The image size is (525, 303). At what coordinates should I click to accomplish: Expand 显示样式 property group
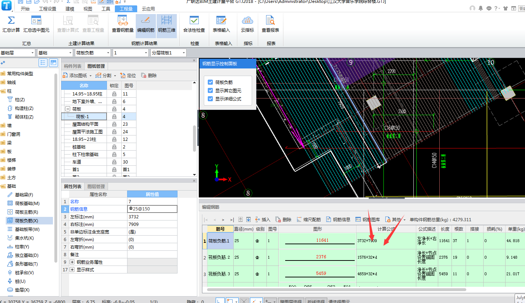[x=72, y=269]
